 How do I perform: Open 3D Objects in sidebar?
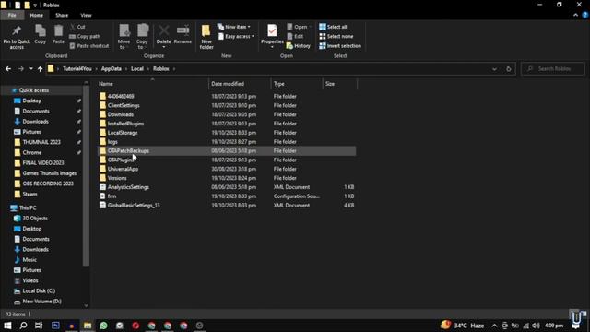pos(35,219)
